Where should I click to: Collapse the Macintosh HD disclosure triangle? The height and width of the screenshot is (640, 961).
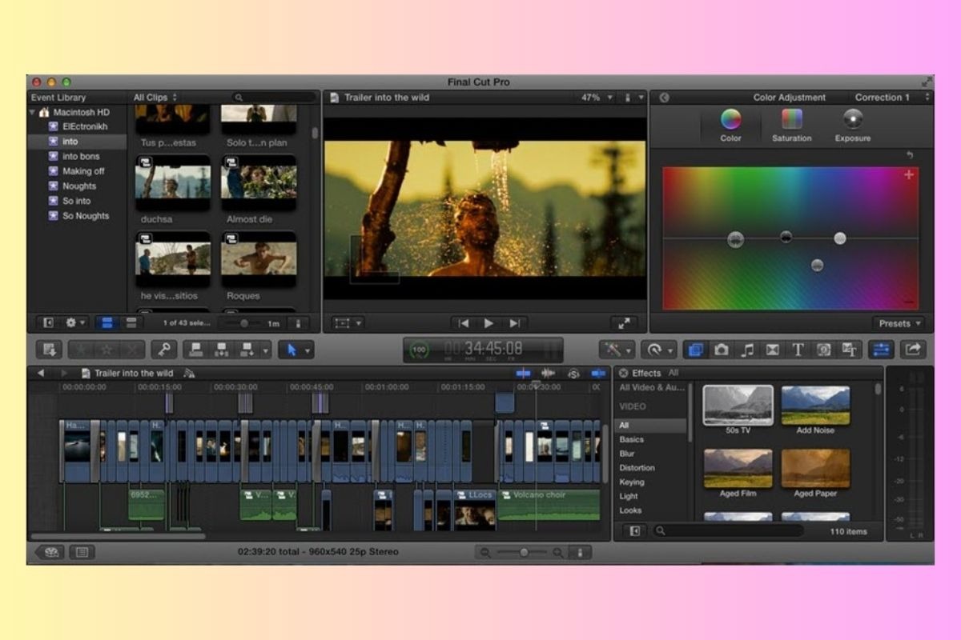point(33,112)
